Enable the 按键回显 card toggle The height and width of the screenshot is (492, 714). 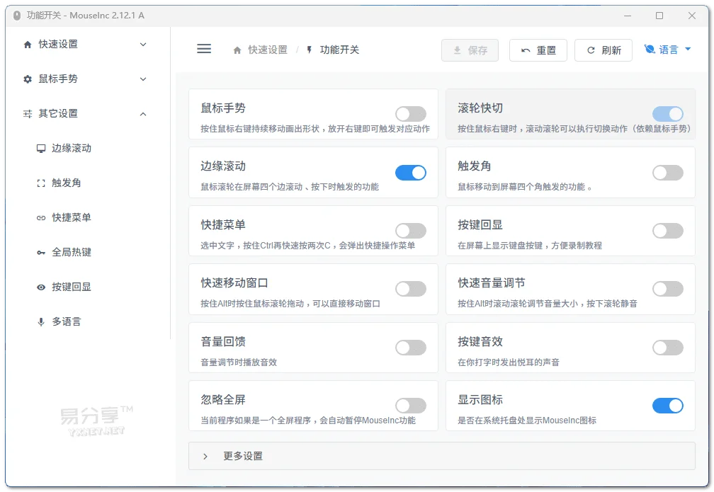tap(668, 231)
